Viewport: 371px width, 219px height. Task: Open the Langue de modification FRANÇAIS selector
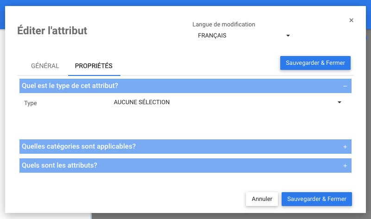[241, 36]
